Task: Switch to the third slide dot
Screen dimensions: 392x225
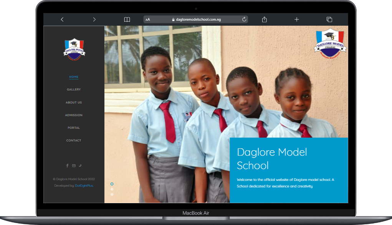Action: [112, 194]
